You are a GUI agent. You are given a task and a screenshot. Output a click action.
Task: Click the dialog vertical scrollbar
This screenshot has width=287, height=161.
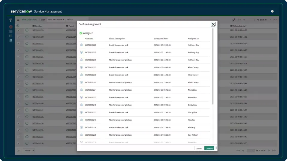[213, 66]
